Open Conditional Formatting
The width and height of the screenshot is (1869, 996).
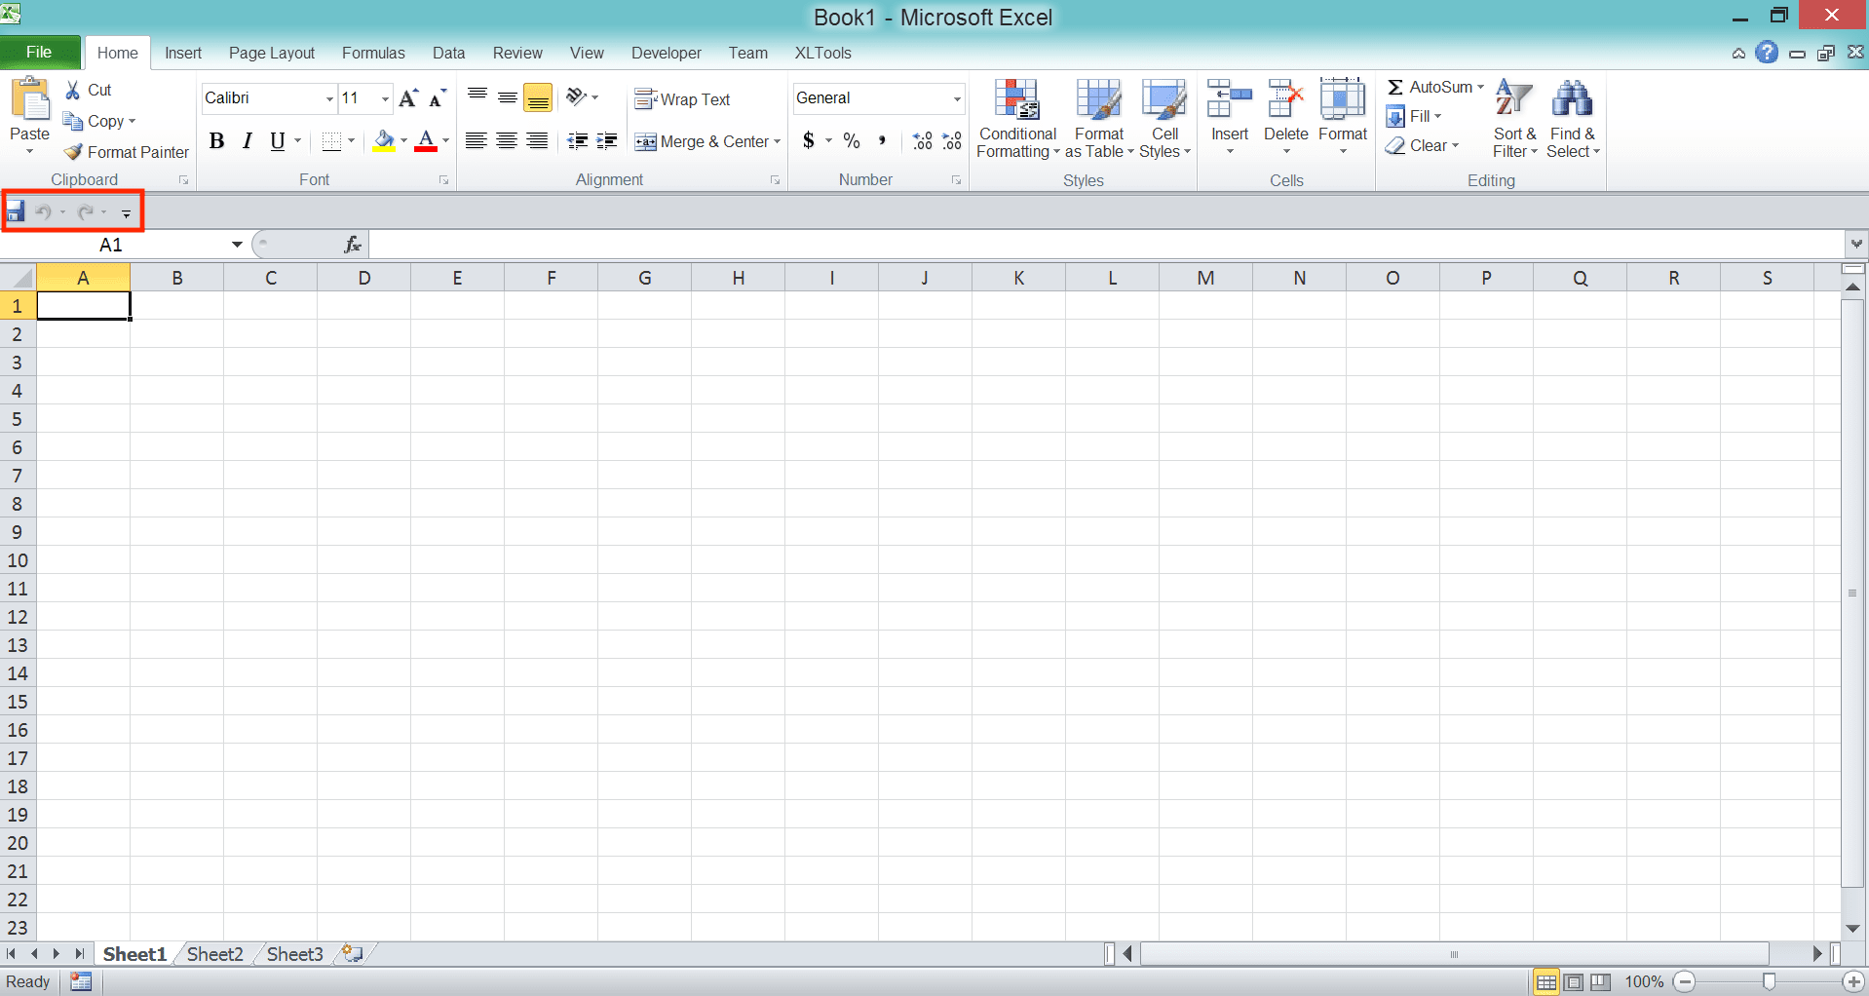click(x=1016, y=117)
